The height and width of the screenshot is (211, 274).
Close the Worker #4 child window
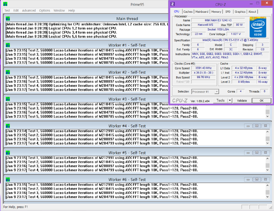pyautogui.click(x=265, y=126)
